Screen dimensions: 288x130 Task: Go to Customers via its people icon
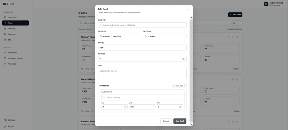click(5, 34)
